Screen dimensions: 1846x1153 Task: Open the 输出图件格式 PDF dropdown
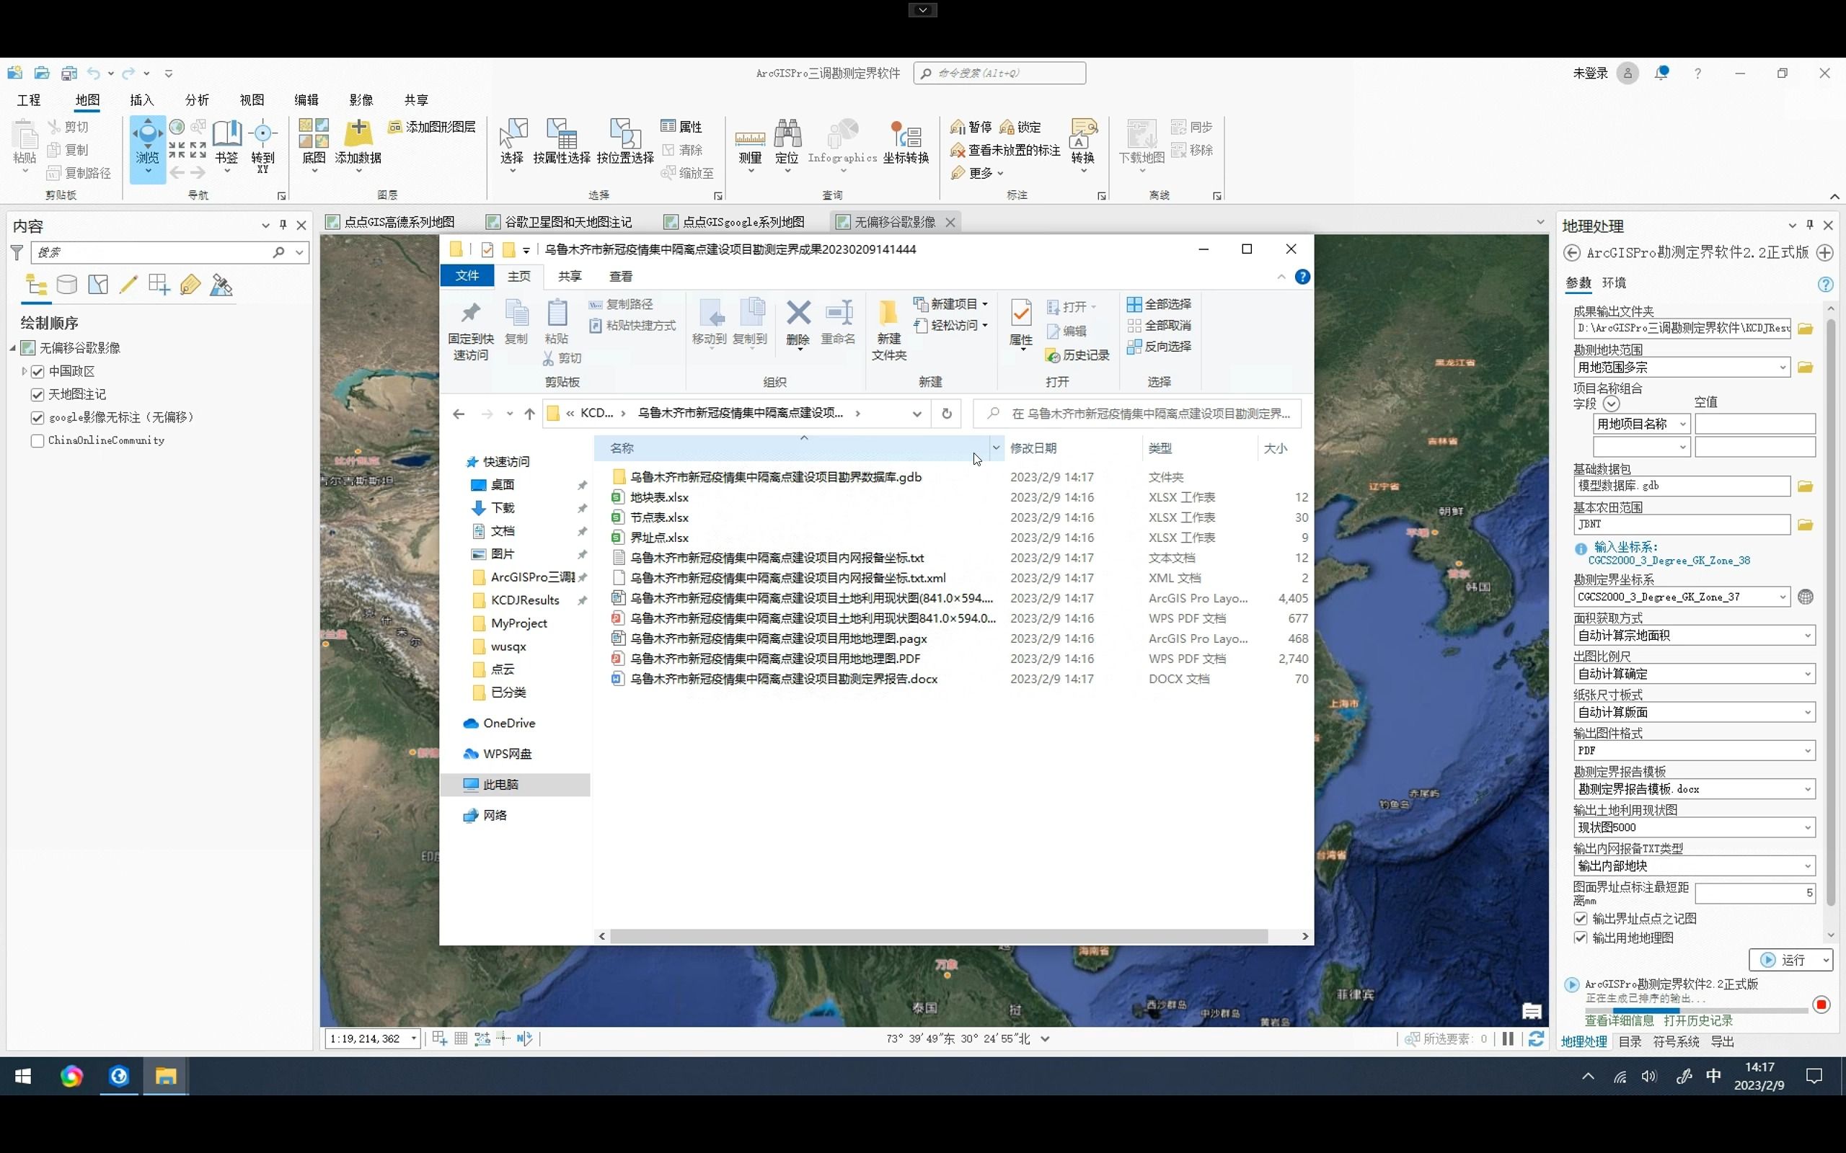(1807, 751)
